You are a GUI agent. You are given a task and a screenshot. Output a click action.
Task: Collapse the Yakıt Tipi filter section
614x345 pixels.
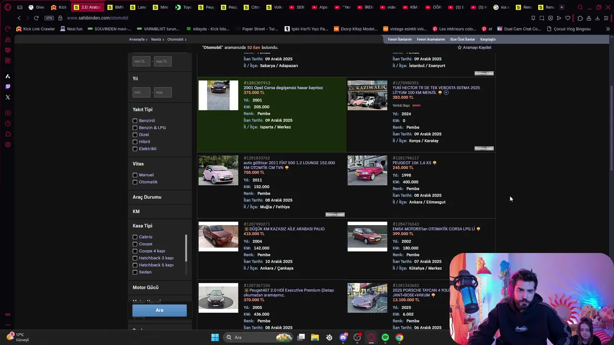[x=142, y=110]
